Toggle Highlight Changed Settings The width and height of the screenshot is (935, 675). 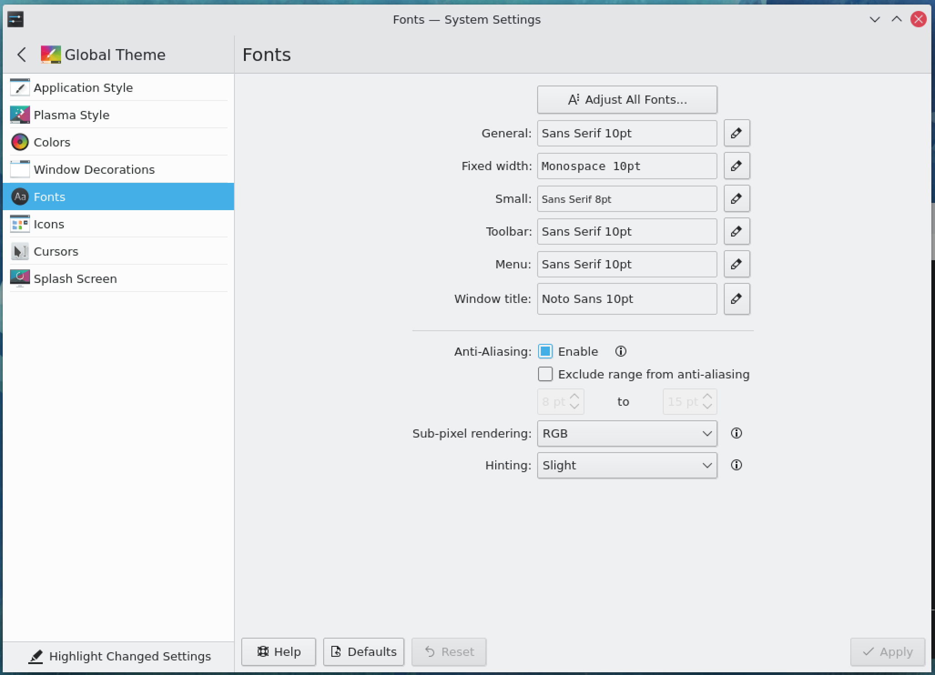119,656
